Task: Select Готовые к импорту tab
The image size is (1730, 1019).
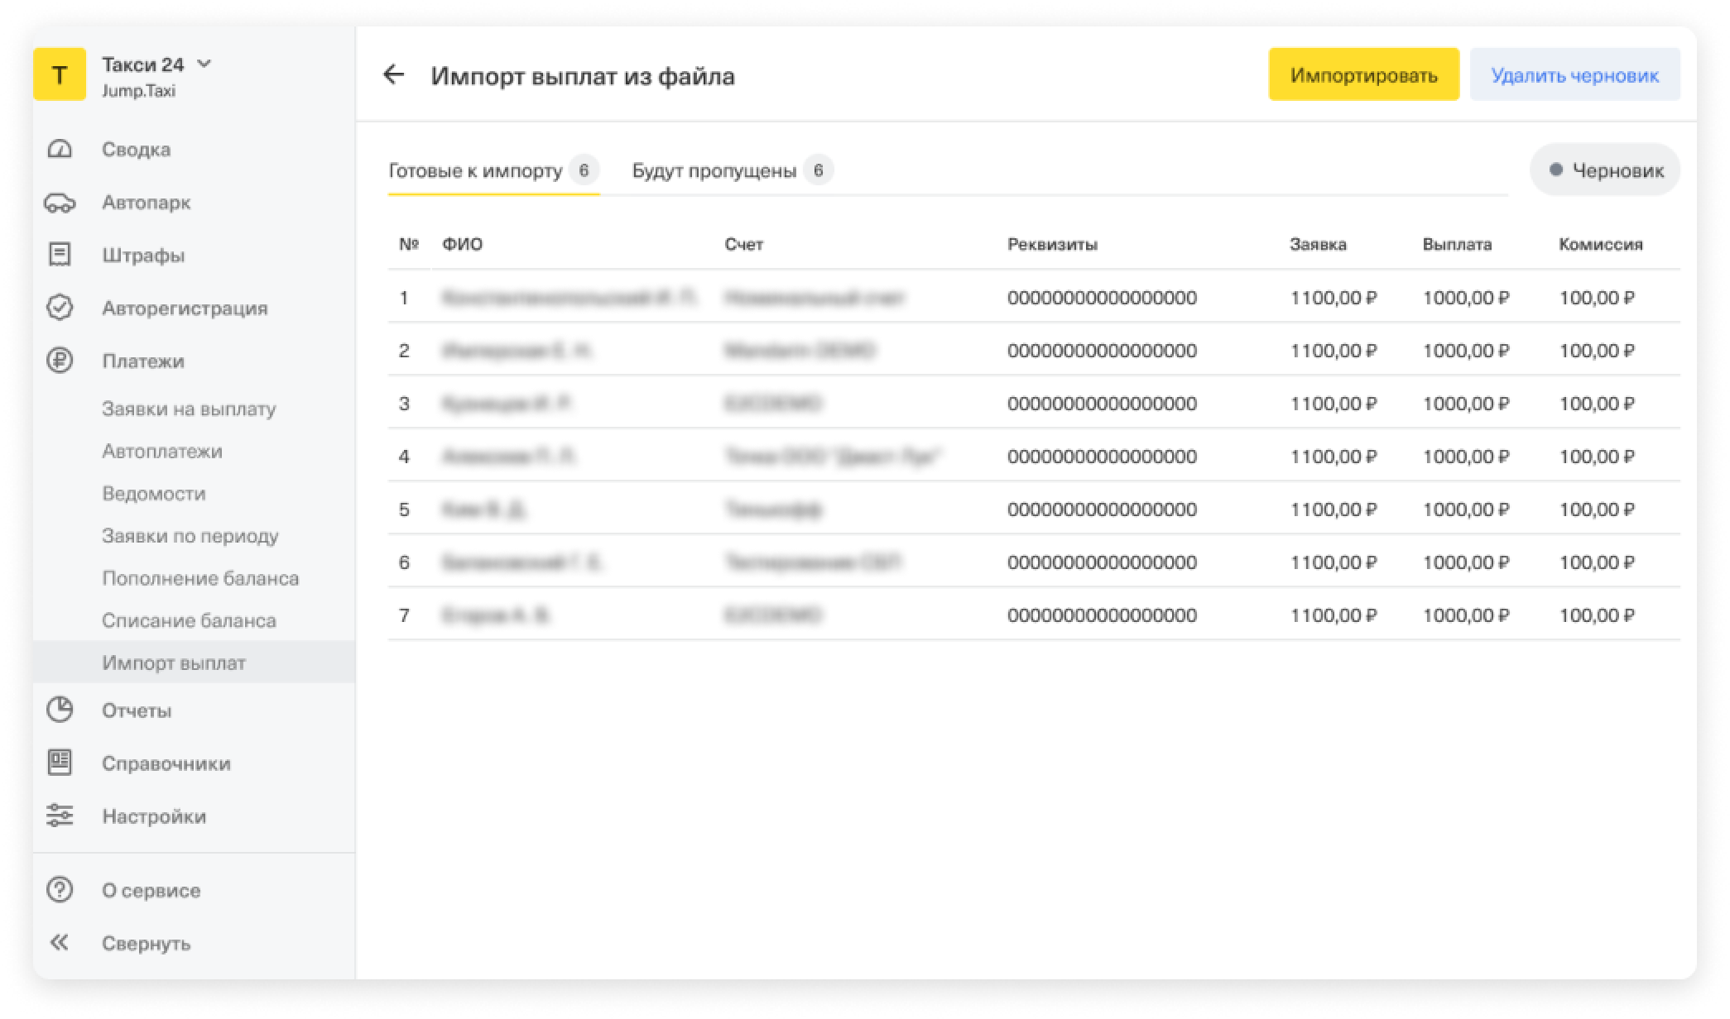Action: point(475,171)
